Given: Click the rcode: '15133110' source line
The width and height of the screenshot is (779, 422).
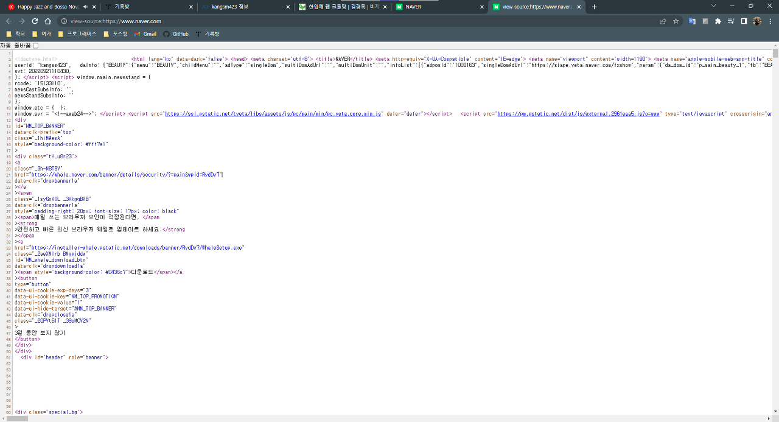Looking at the screenshot, I should (x=39, y=83).
